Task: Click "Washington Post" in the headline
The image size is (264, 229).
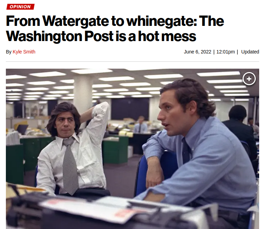Action: tap(60, 36)
